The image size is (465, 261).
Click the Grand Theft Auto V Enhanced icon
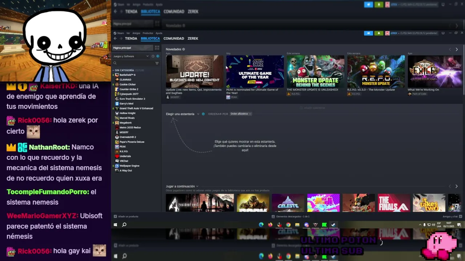coord(117,108)
